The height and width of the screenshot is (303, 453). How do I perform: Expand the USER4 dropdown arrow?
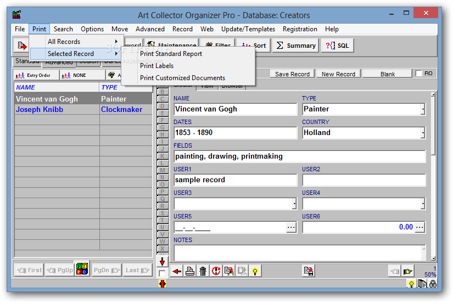[423, 204]
